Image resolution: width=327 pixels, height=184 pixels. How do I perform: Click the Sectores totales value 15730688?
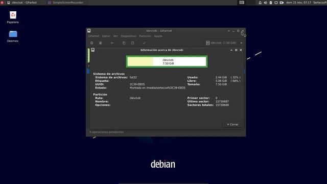(222, 105)
